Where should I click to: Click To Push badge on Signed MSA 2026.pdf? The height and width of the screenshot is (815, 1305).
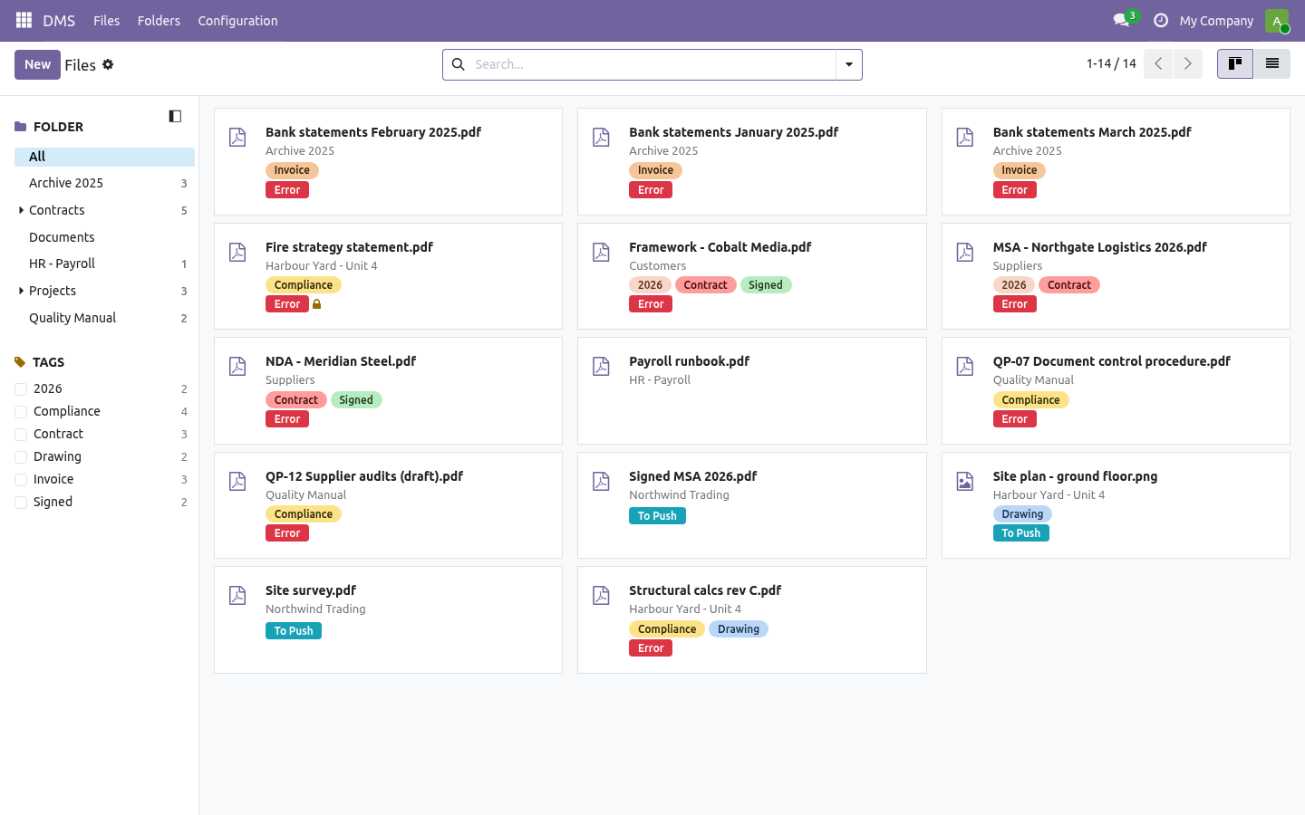click(657, 516)
